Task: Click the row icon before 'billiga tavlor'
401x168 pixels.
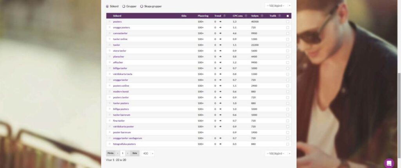Action: [x=110, y=68]
